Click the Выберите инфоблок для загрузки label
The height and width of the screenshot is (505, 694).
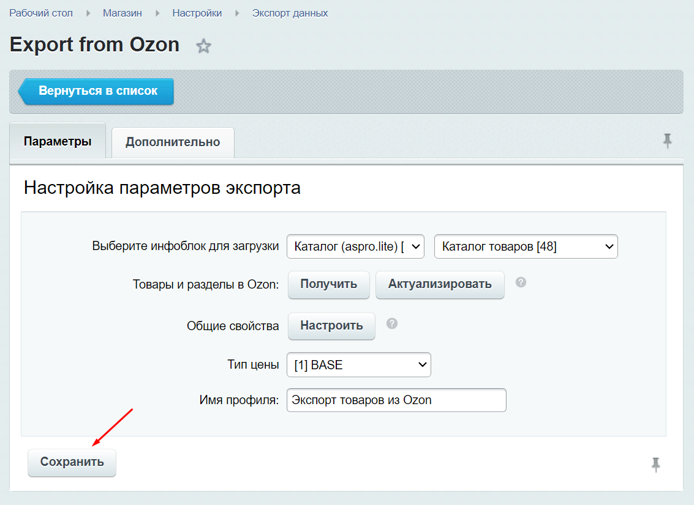(186, 246)
